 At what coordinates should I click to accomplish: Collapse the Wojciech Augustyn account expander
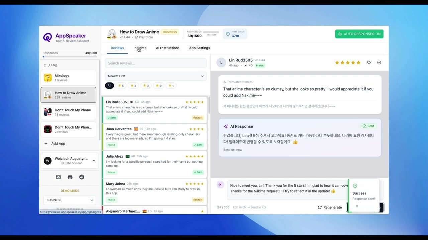[x=94, y=160]
